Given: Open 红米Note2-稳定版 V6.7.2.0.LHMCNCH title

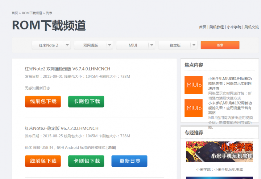Looking at the screenshot, I should 62,128.
